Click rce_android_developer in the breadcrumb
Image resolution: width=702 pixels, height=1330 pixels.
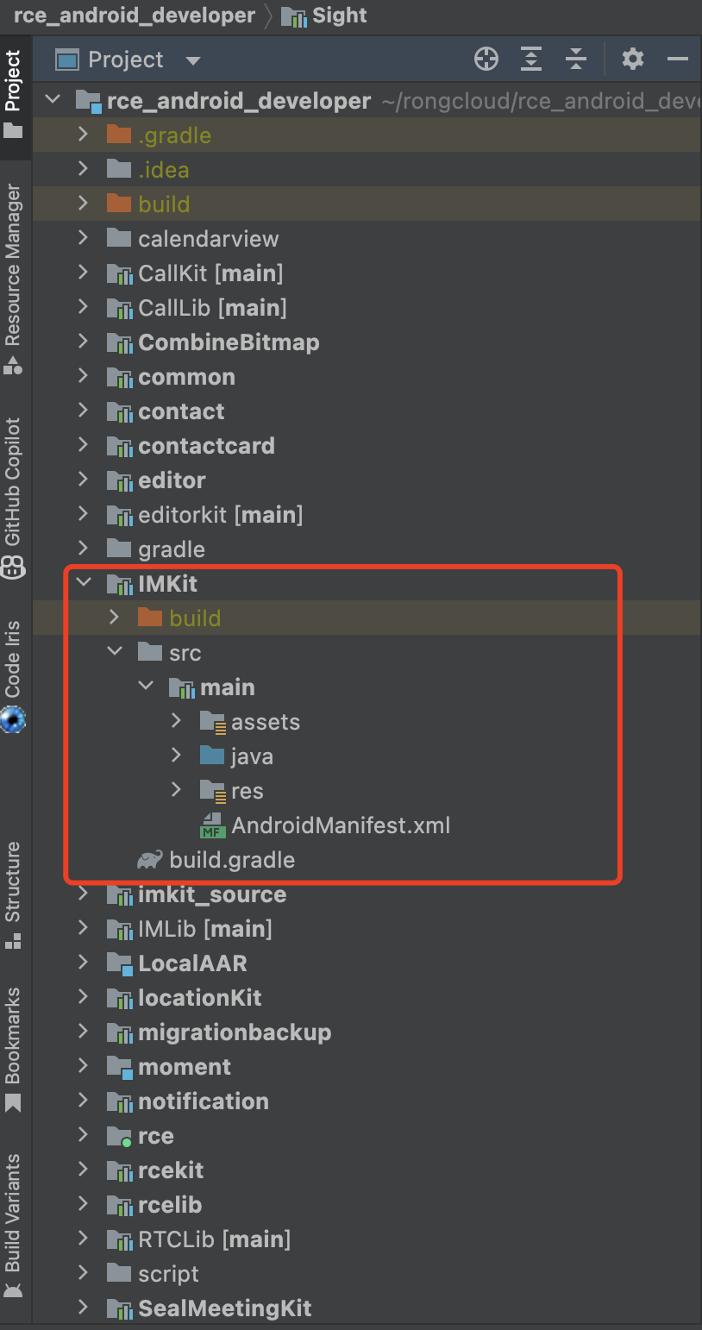coord(135,16)
